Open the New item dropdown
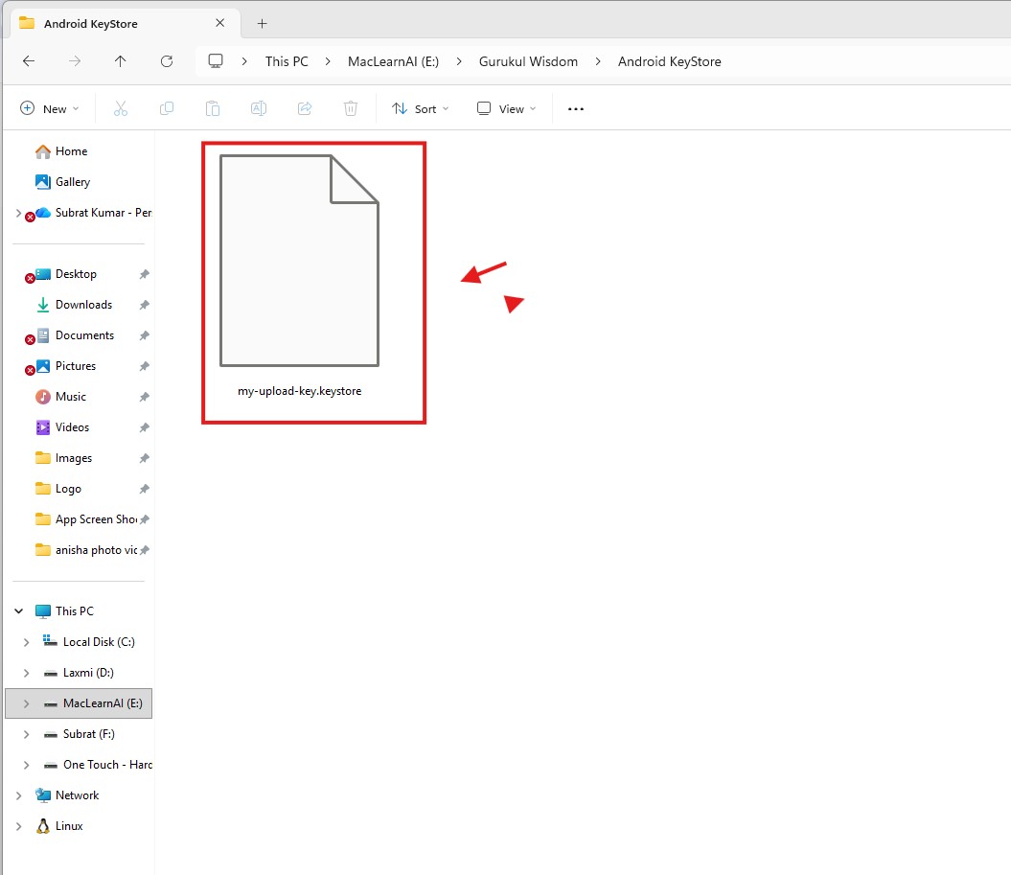This screenshot has width=1011, height=875. pyautogui.click(x=50, y=109)
